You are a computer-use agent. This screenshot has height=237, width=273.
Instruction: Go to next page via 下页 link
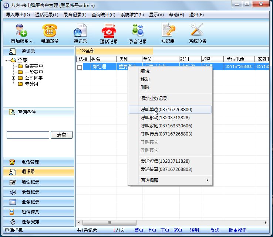[x=165, y=230]
